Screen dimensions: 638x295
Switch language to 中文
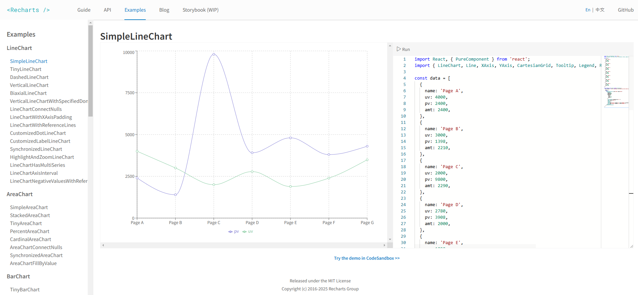pos(600,10)
